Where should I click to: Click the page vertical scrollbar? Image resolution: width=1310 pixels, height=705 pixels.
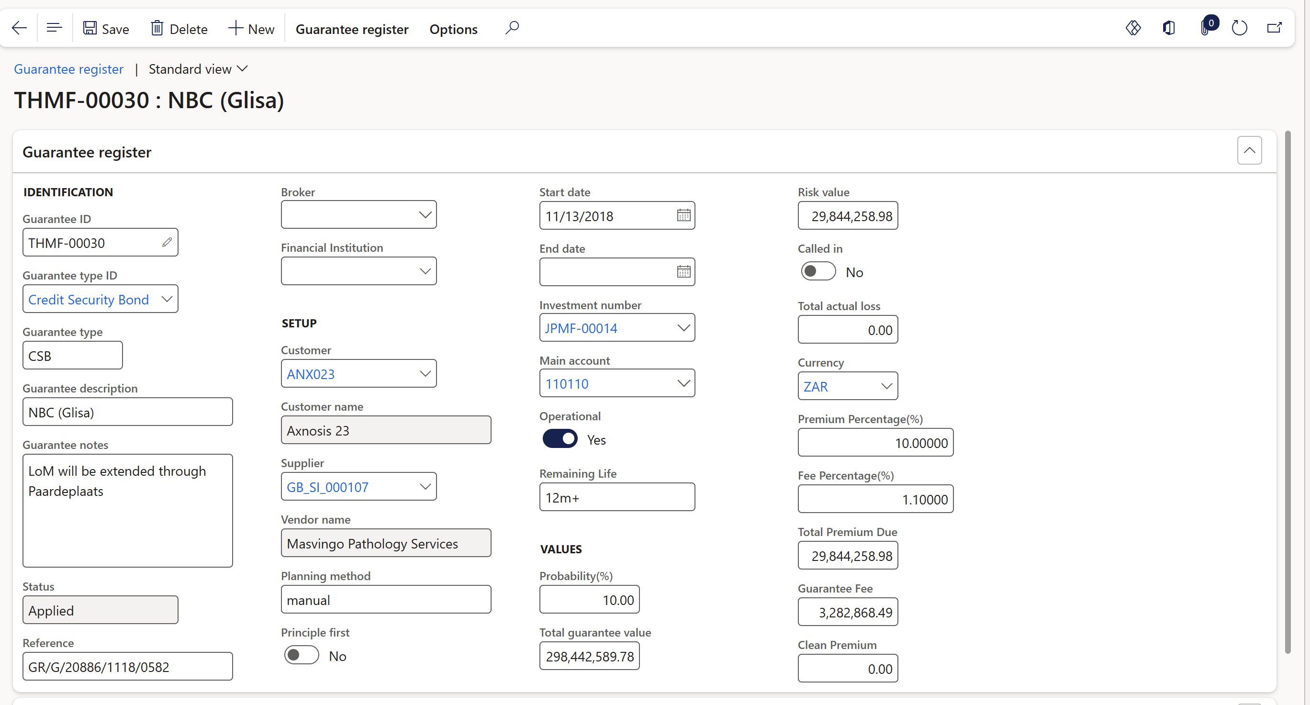[1288, 392]
